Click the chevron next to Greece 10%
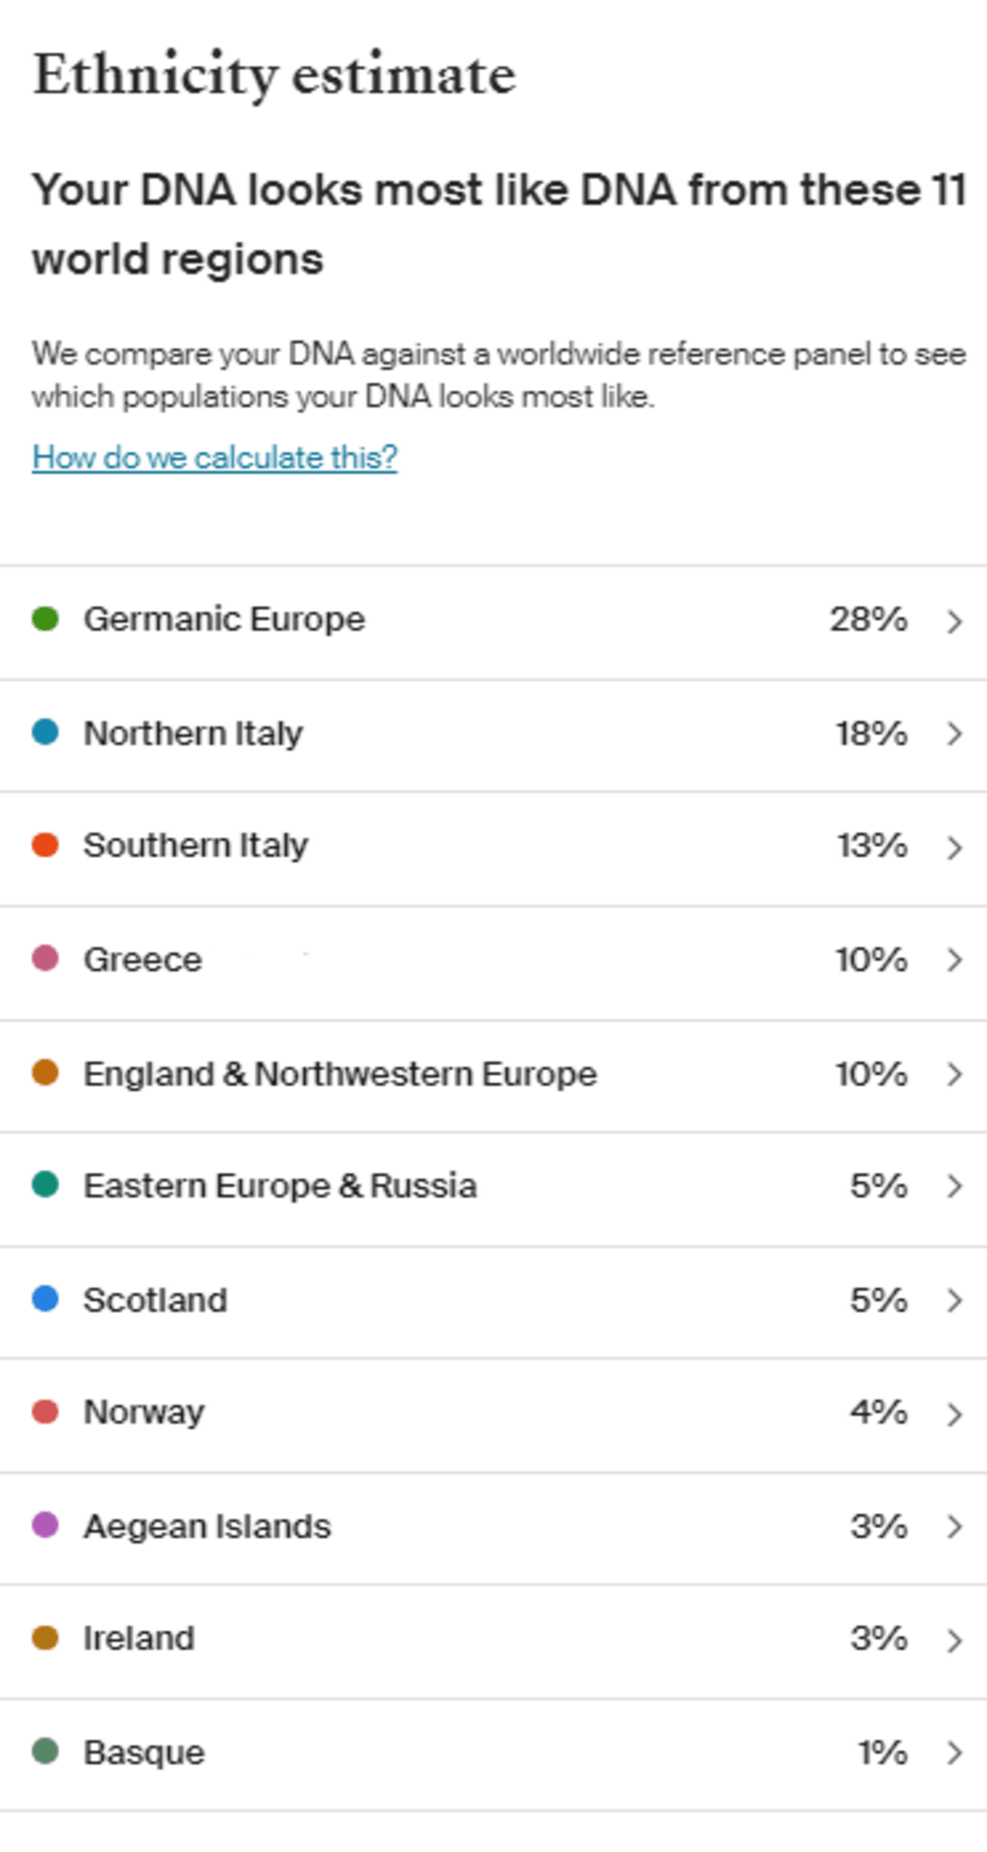Viewport: 987px width, 1852px height. click(953, 960)
